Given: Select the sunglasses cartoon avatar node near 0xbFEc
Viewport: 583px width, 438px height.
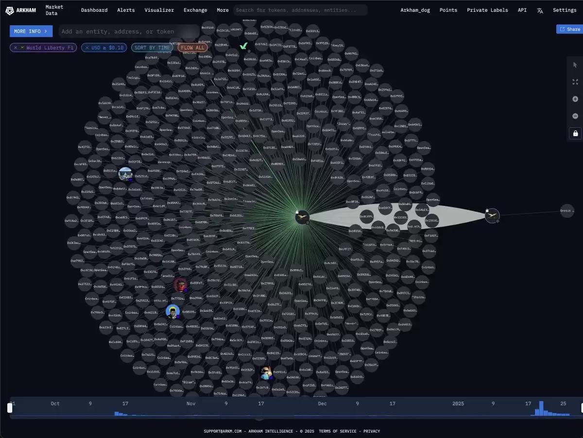Looking at the screenshot, I should [x=265, y=373].
